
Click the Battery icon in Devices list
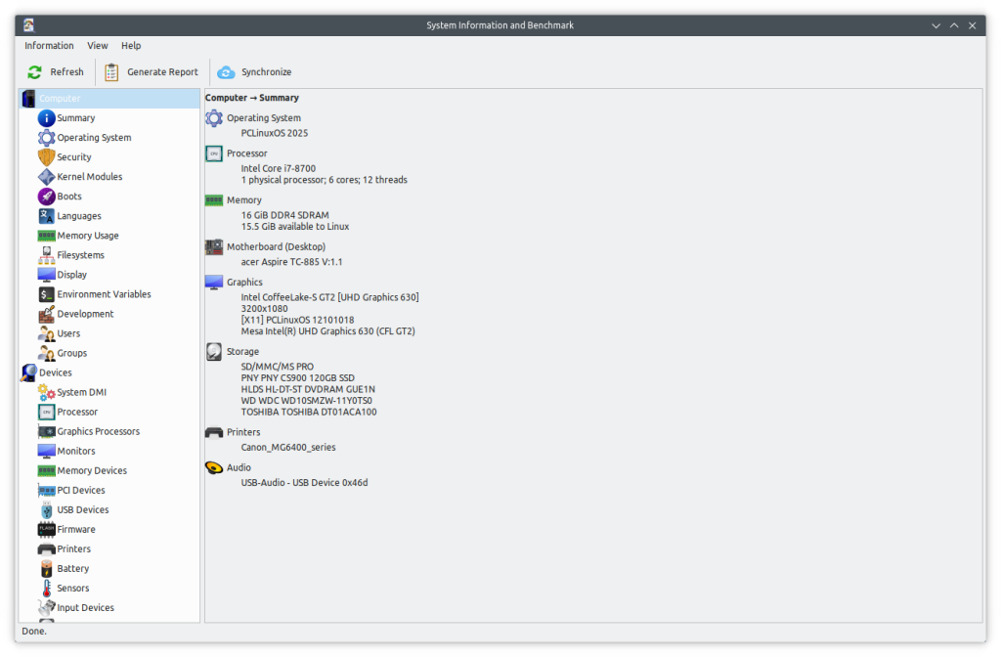coord(46,568)
